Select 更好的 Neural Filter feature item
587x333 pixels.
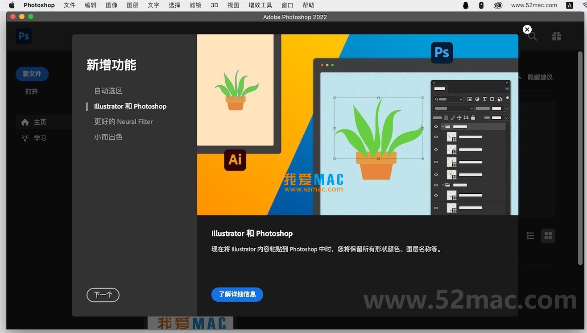point(124,121)
